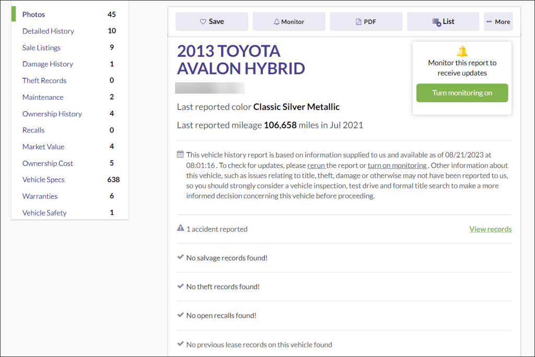Screen dimensions: 535x357
Task: Click the Detailed History count 10
Action: [x=112, y=31]
